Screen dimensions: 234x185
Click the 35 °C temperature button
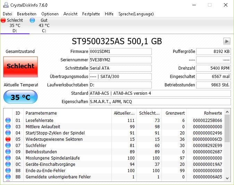(x=20, y=97)
